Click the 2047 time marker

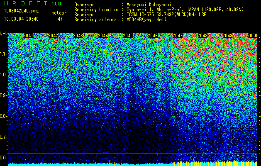point(178,36)
